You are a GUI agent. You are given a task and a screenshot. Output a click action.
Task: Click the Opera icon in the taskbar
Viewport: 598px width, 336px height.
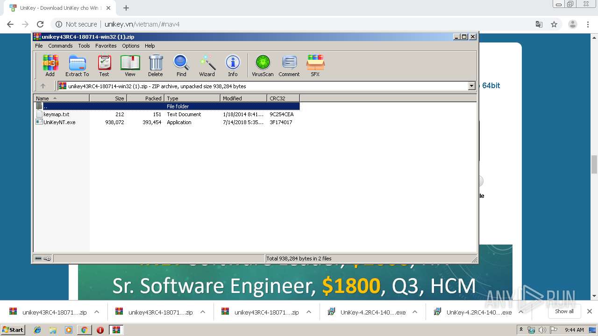pos(100,330)
